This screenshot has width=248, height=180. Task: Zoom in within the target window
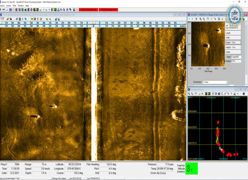pos(200,19)
